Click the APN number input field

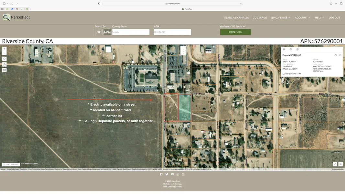pyautogui.click(x=172, y=32)
